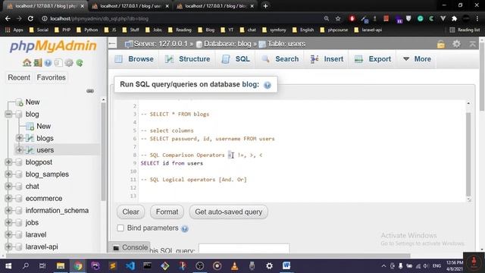Collapse the top panel arrow icon
This screenshot has width=485, height=273.
point(473,44)
